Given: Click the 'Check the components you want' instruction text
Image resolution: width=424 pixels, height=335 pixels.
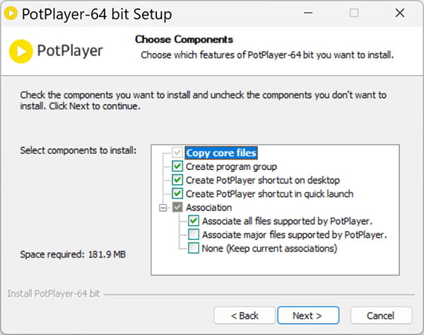Looking at the screenshot, I should 203,101.
